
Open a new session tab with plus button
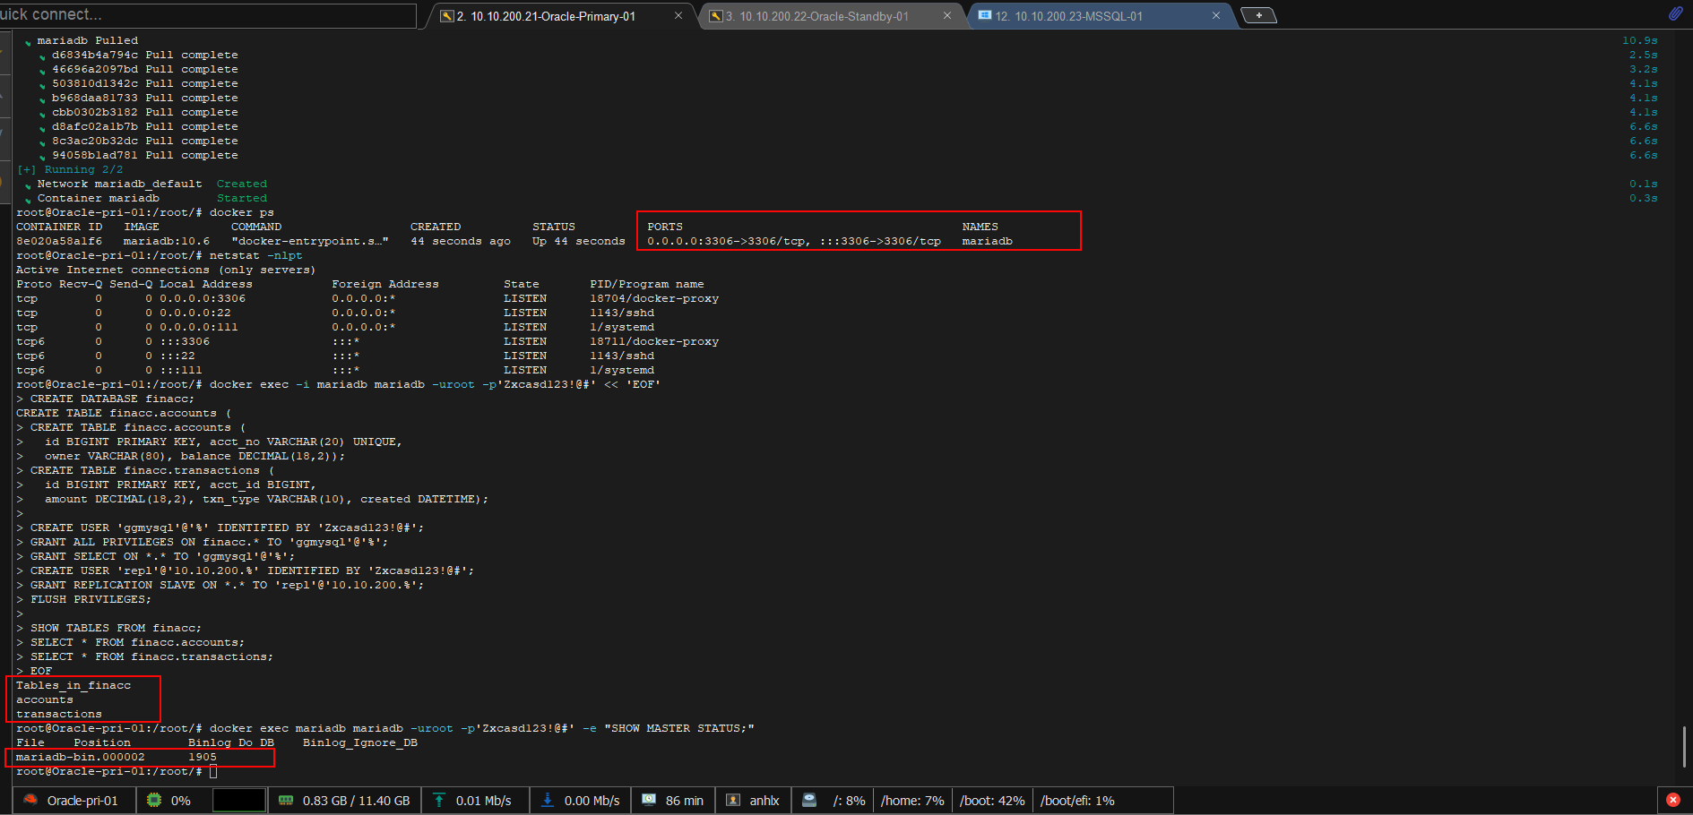1258,15
